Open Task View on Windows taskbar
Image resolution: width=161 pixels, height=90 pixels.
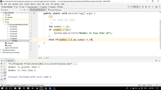pos(11,88)
